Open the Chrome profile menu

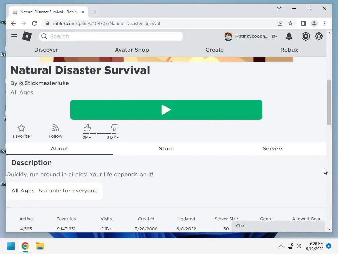coord(314,23)
